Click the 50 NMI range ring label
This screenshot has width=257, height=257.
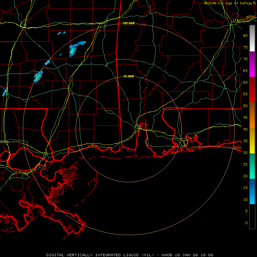point(128,76)
